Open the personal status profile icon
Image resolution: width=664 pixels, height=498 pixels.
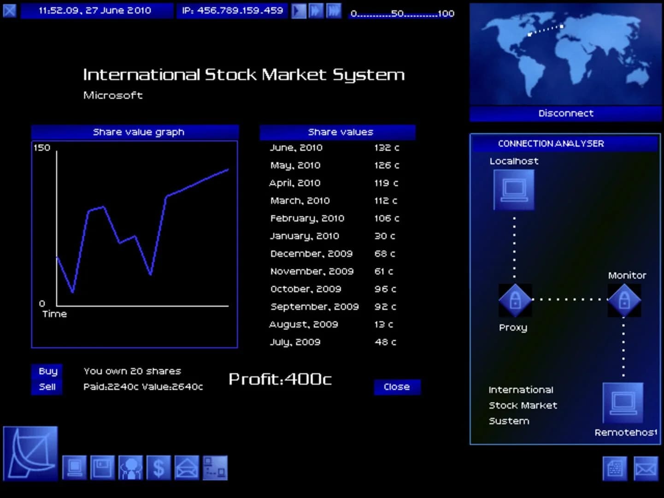point(131,467)
